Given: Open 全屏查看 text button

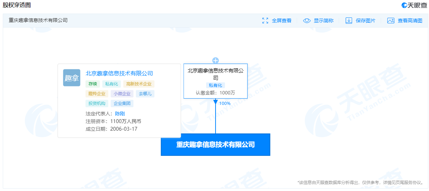Looking at the screenshot, I should coord(282,21).
